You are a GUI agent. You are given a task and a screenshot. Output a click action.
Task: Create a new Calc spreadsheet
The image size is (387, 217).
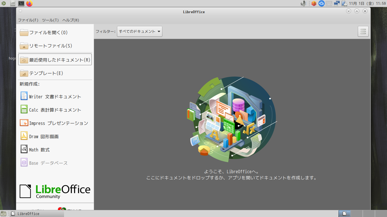(55, 110)
